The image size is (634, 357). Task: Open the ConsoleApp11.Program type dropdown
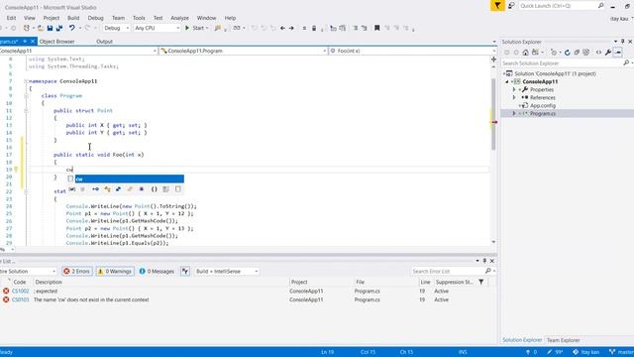click(x=244, y=51)
